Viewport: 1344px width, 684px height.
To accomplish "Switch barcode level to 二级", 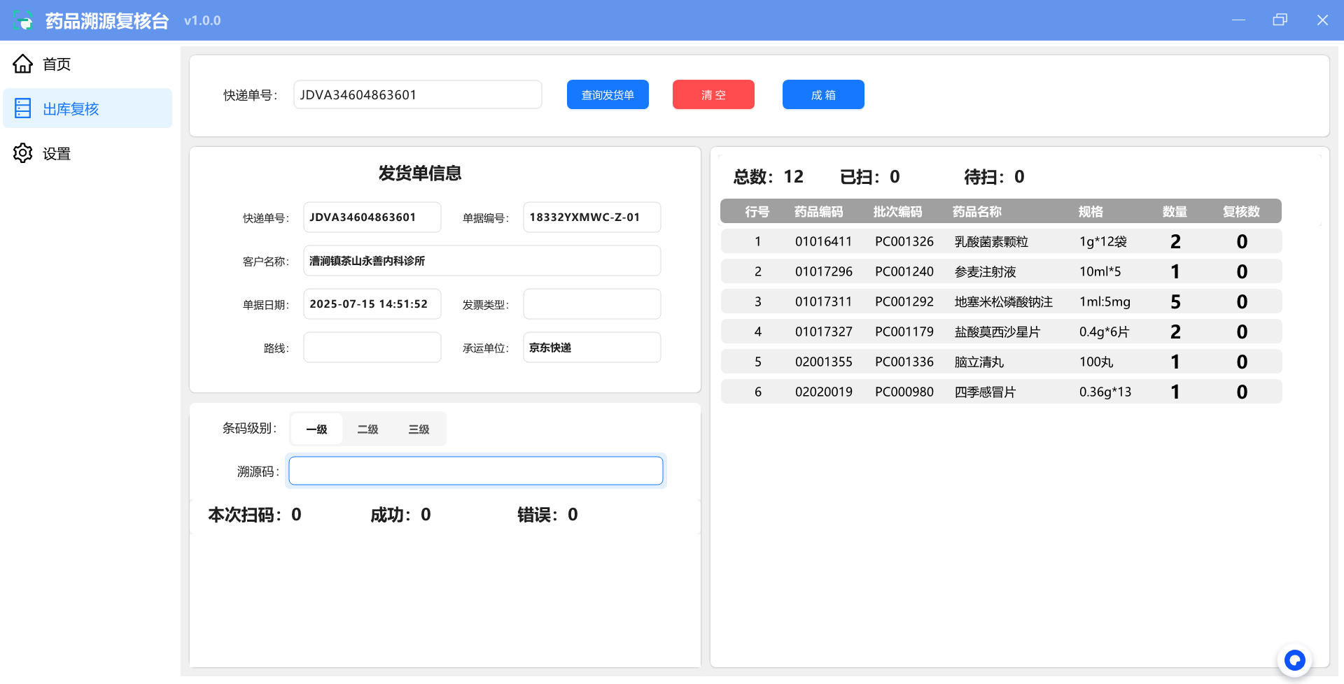I will coord(367,429).
